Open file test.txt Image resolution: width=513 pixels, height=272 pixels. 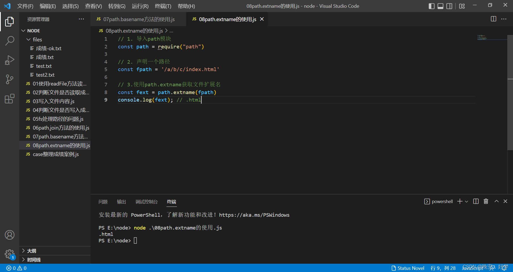(55, 66)
